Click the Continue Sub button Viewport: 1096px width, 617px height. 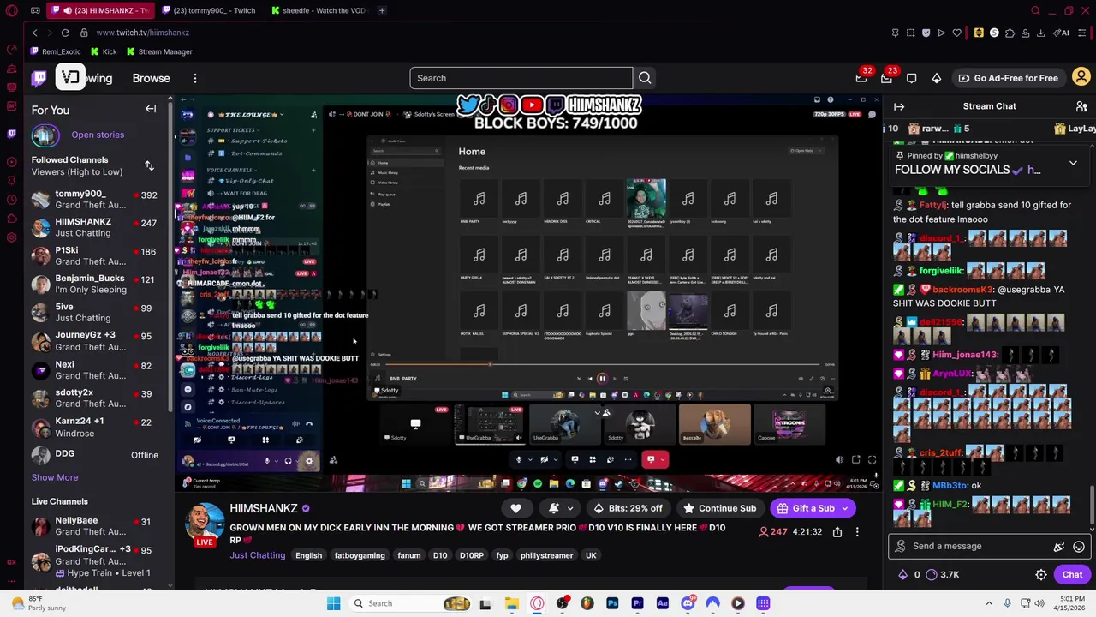pyautogui.click(x=719, y=508)
